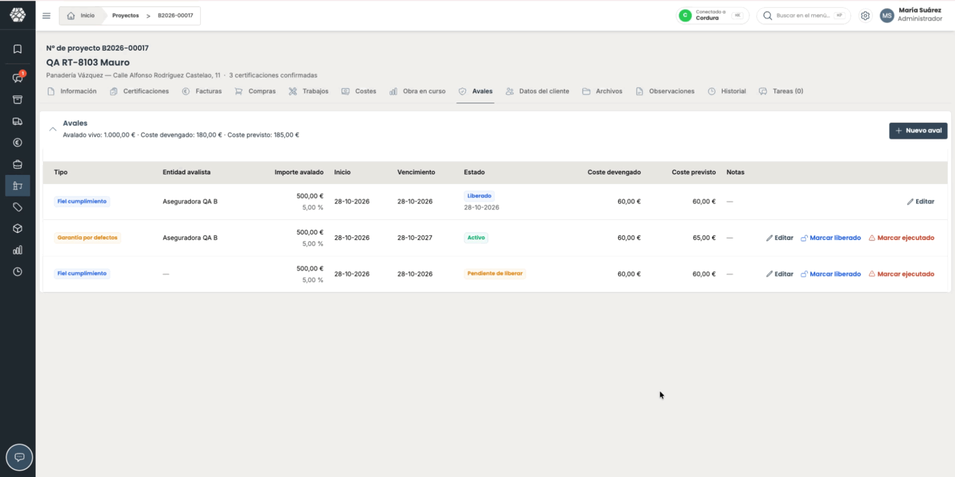Viewport: 955px width, 477px height.
Task: Open the Observaciones tab
Action: tap(665, 91)
